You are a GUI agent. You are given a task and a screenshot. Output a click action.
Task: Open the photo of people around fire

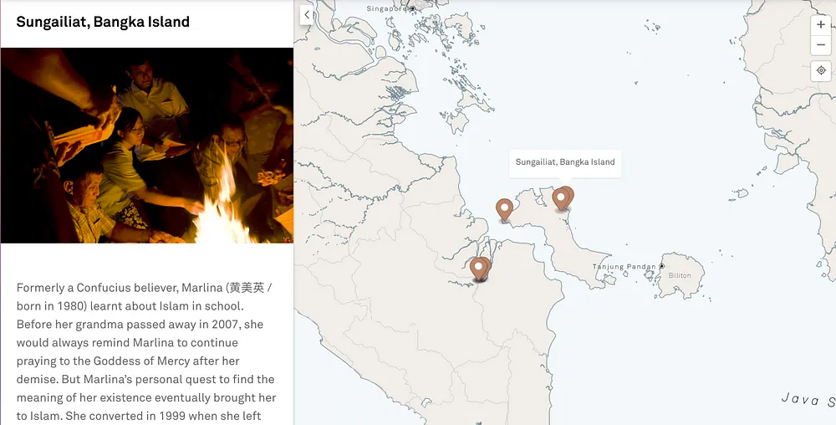tap(147, 146)
